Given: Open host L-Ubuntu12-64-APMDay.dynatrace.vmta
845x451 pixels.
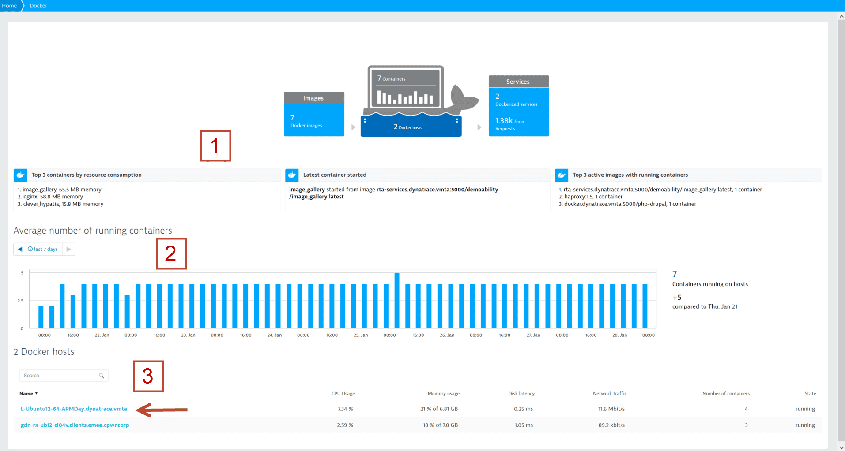Looking at the screenshot, I should [74, 409].
